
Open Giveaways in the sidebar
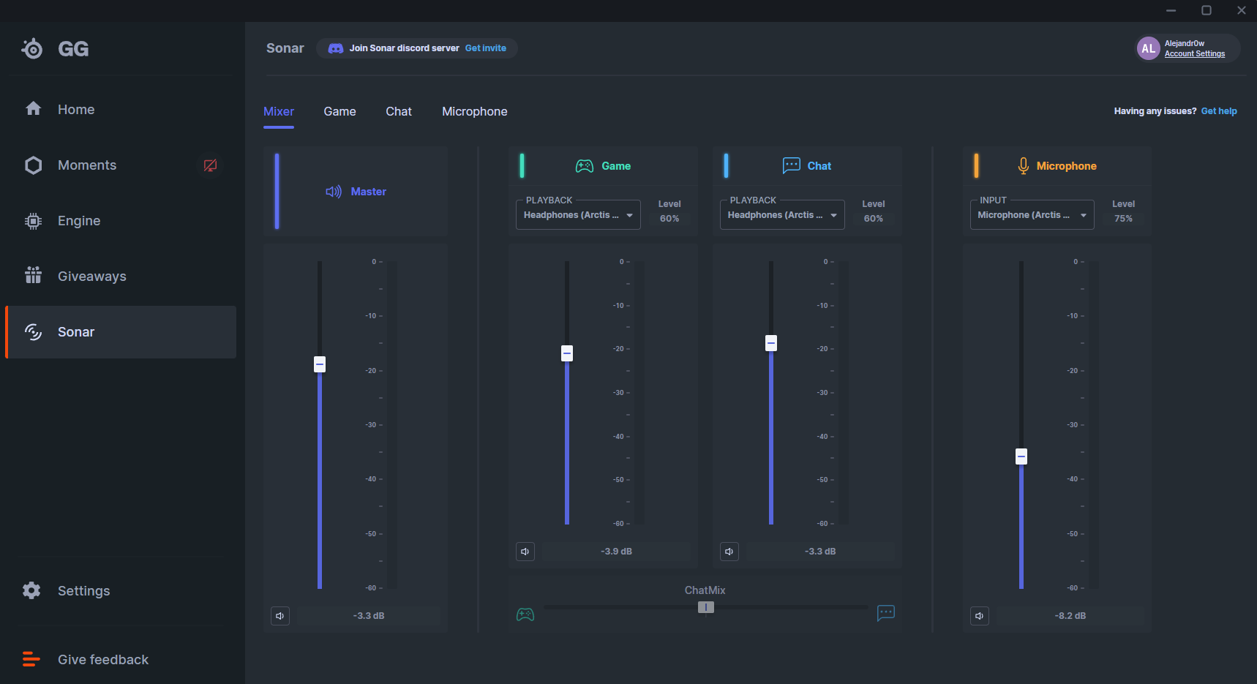(x=121, y=277)
